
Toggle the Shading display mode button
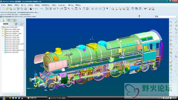pos(103,9)
